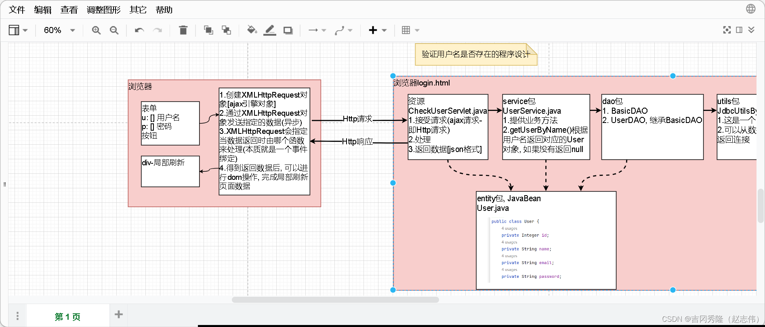765x327 pixels.
Task: Toggle the format side panel icon
Action: [739, 30]
